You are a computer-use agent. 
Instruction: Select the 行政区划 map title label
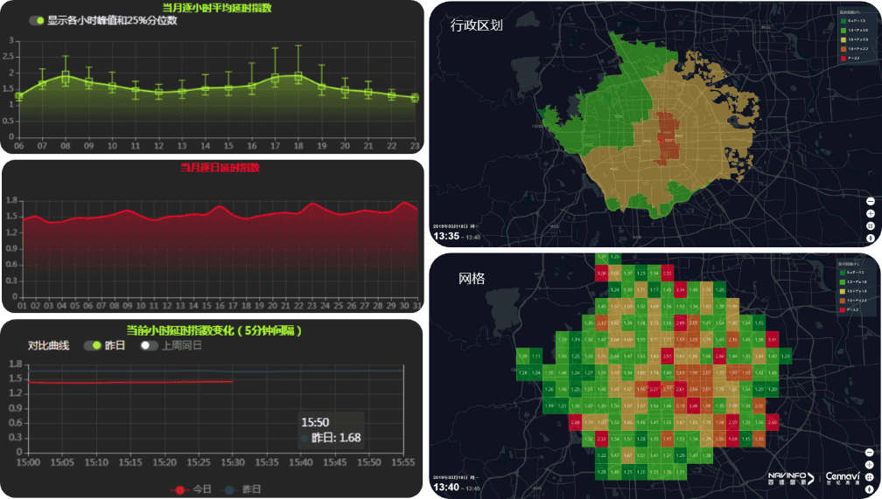pyautogui.click(x=476, y=25)
